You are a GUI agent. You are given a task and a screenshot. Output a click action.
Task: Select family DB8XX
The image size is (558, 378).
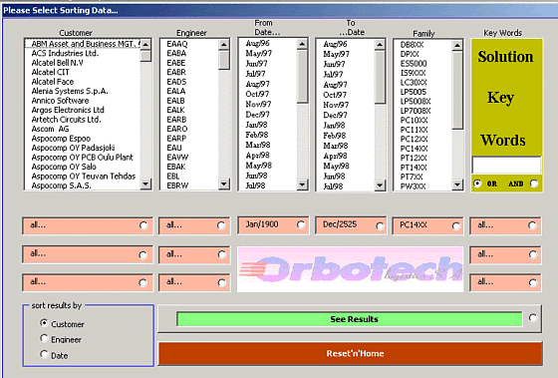coord(413,45)
